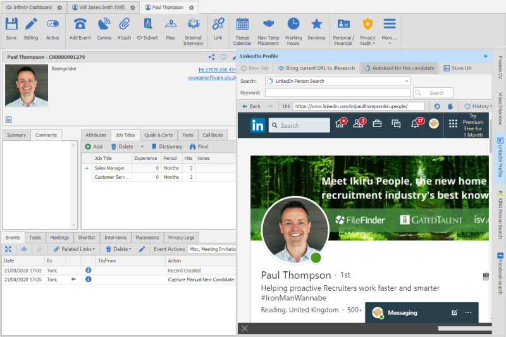Open CV Submit from the ribbon

147,24
